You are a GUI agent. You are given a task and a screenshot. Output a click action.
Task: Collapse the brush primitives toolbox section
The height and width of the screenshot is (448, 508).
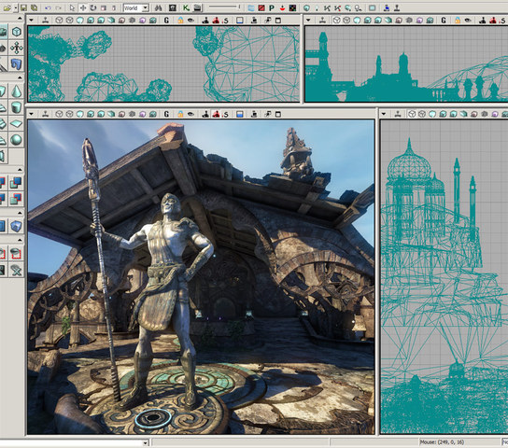[x=20, y=77]
